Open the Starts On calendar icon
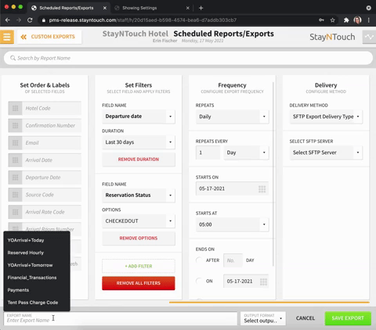This screenshot has height=330, width=376. click(262, 188)
